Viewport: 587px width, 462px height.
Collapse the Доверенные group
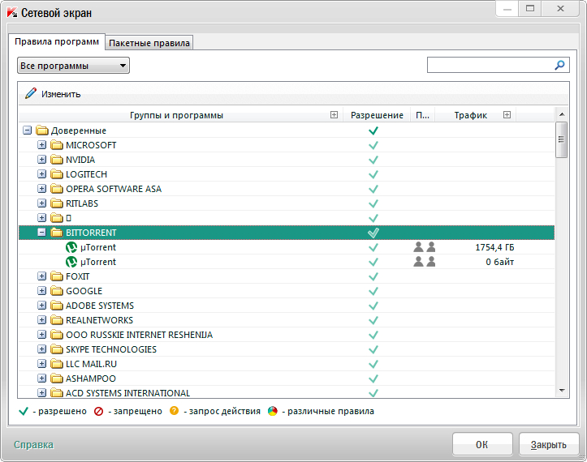(x=27, y=130)
